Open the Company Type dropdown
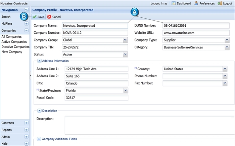Viewport: 235px width, 146px height. 227,40
